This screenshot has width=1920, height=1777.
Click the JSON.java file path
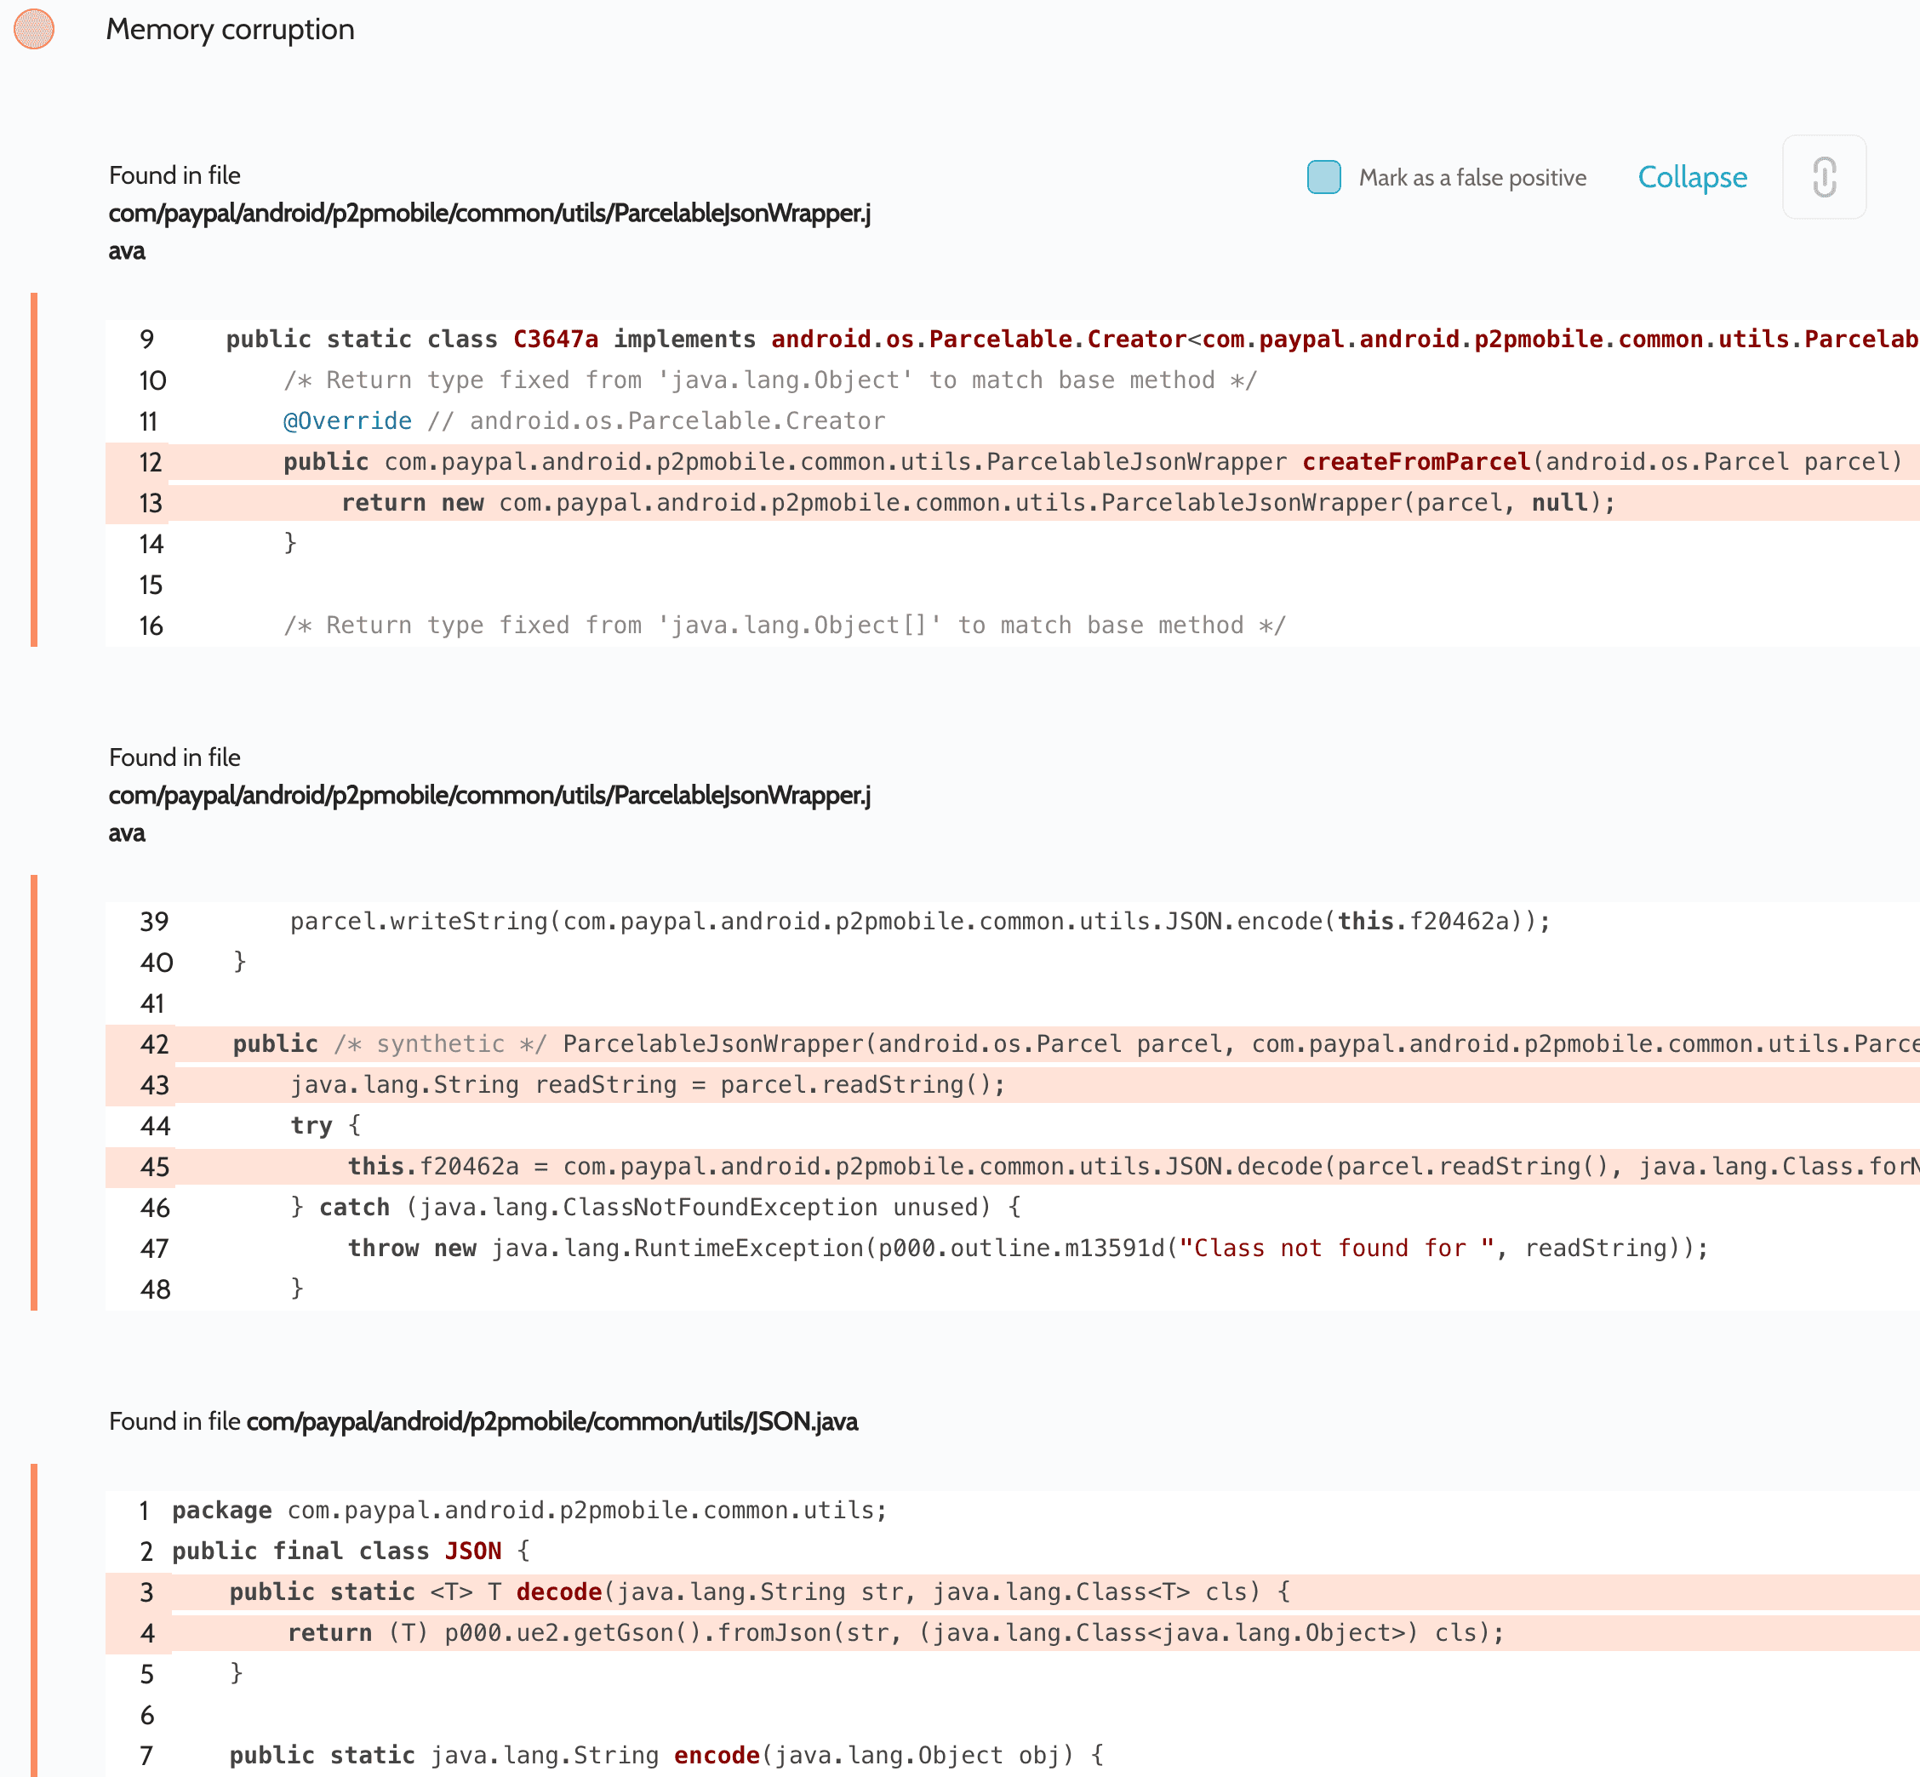click(551, 1421)
